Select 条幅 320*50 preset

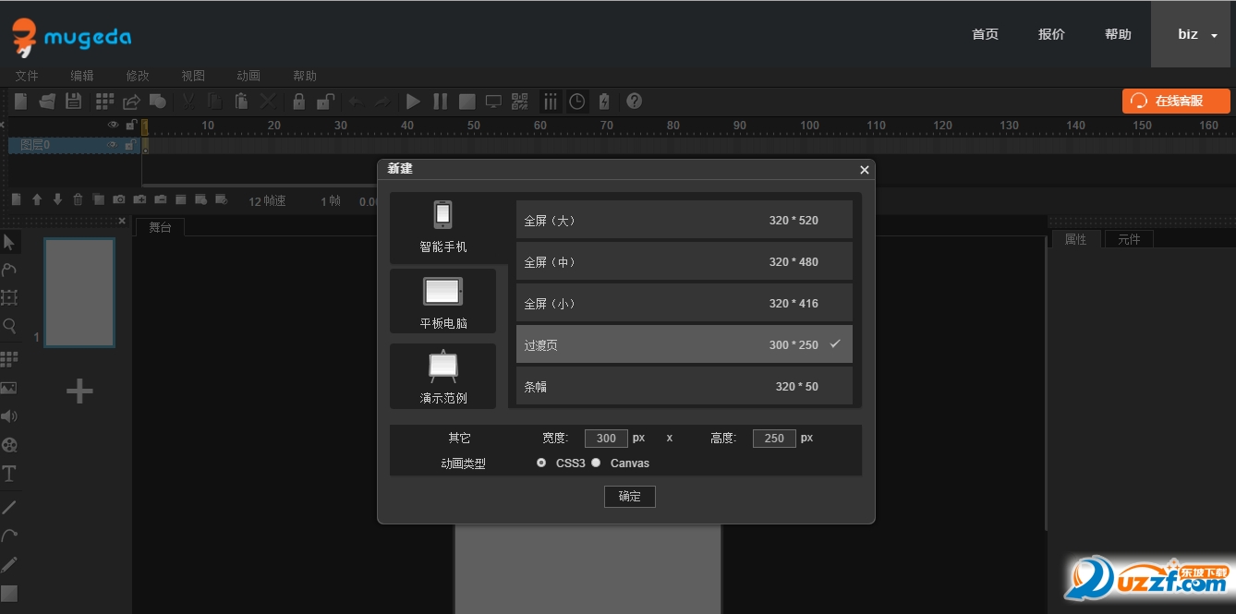(685, 386)
